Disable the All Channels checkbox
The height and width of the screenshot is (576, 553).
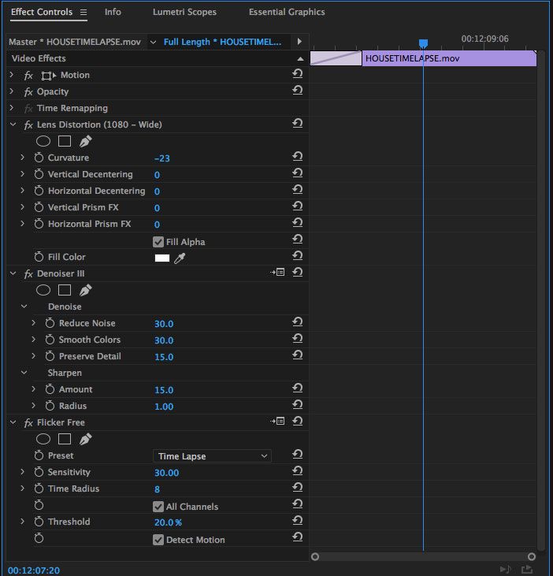click(x=158, y=507)
